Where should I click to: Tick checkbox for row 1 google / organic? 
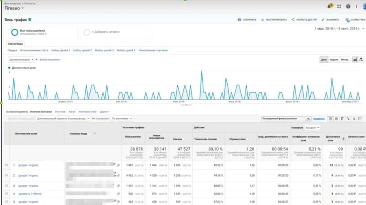(x=6, y=165)
